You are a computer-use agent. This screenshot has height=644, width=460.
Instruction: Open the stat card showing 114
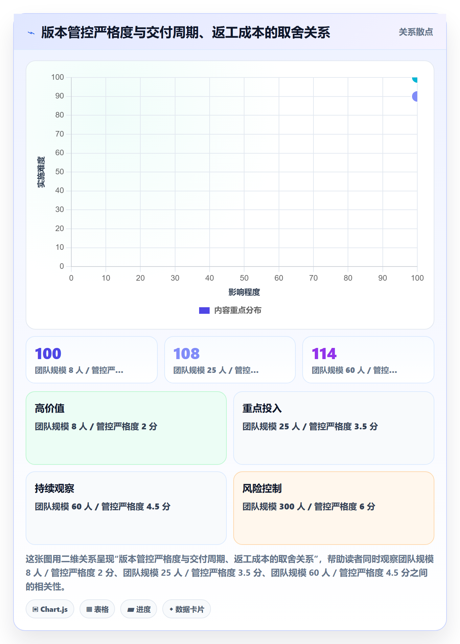point(368,360)
